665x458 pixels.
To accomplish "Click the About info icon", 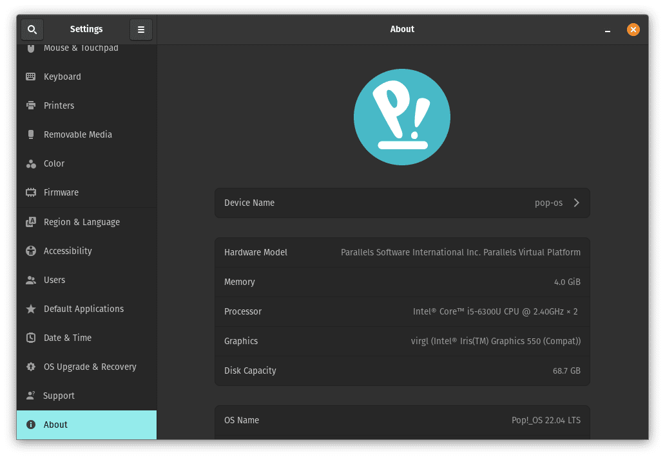I will click(x=30, y=425).
